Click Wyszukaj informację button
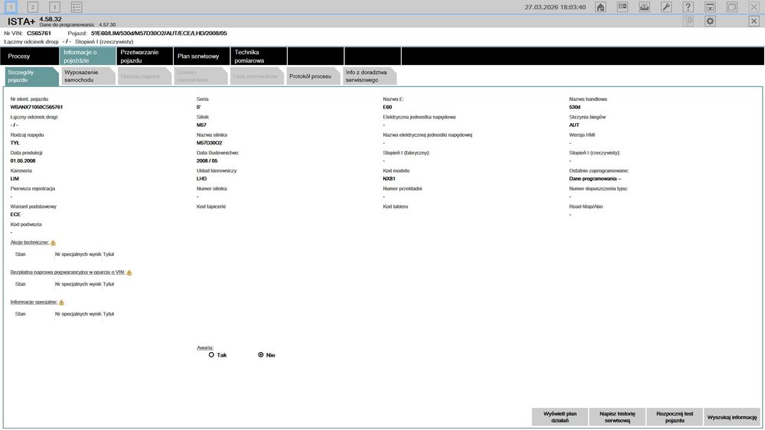 [x=732, y=417]
